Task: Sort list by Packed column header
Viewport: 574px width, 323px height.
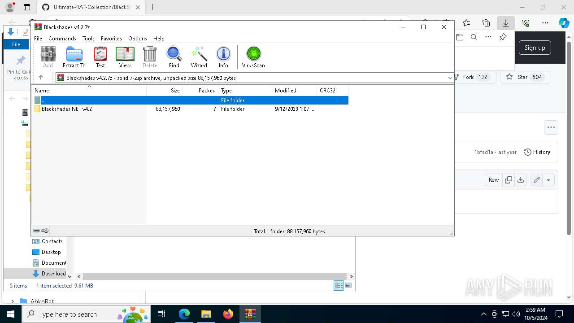Action: (200, 91)
